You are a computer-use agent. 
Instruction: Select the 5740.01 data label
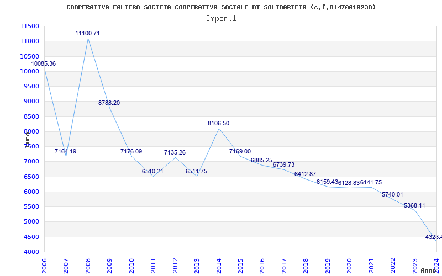point(392,194)
